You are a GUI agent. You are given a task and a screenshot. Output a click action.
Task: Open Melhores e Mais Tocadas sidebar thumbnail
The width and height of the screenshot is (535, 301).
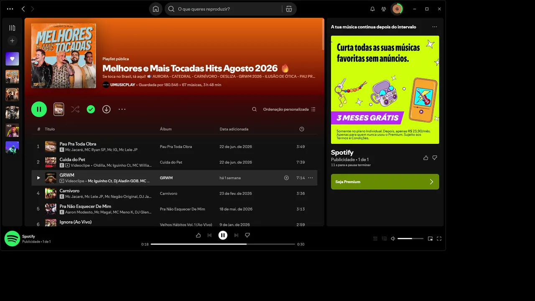point(12,77)
